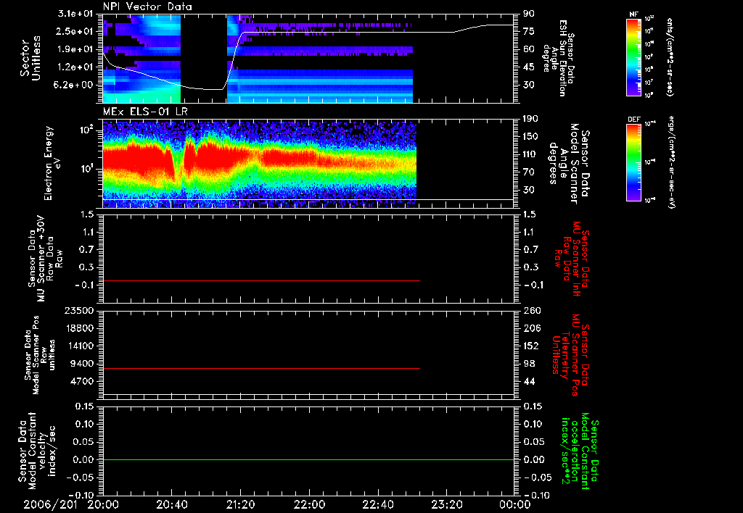Screen dimensions: 743x513
Task: Click the 2006/201 date label
Action: click(x=50, y=504)
